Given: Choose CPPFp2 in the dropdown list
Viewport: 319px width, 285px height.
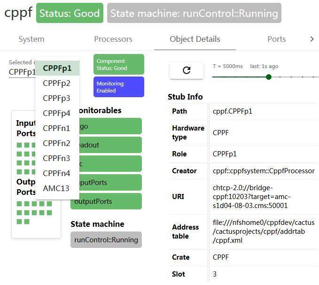Looking at the screenshot, I should tap(57, 83).
